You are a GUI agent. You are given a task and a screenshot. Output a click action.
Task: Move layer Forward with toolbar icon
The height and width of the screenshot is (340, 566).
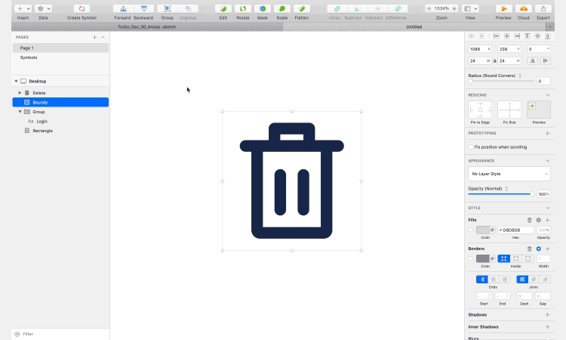(x=123, y=8)
